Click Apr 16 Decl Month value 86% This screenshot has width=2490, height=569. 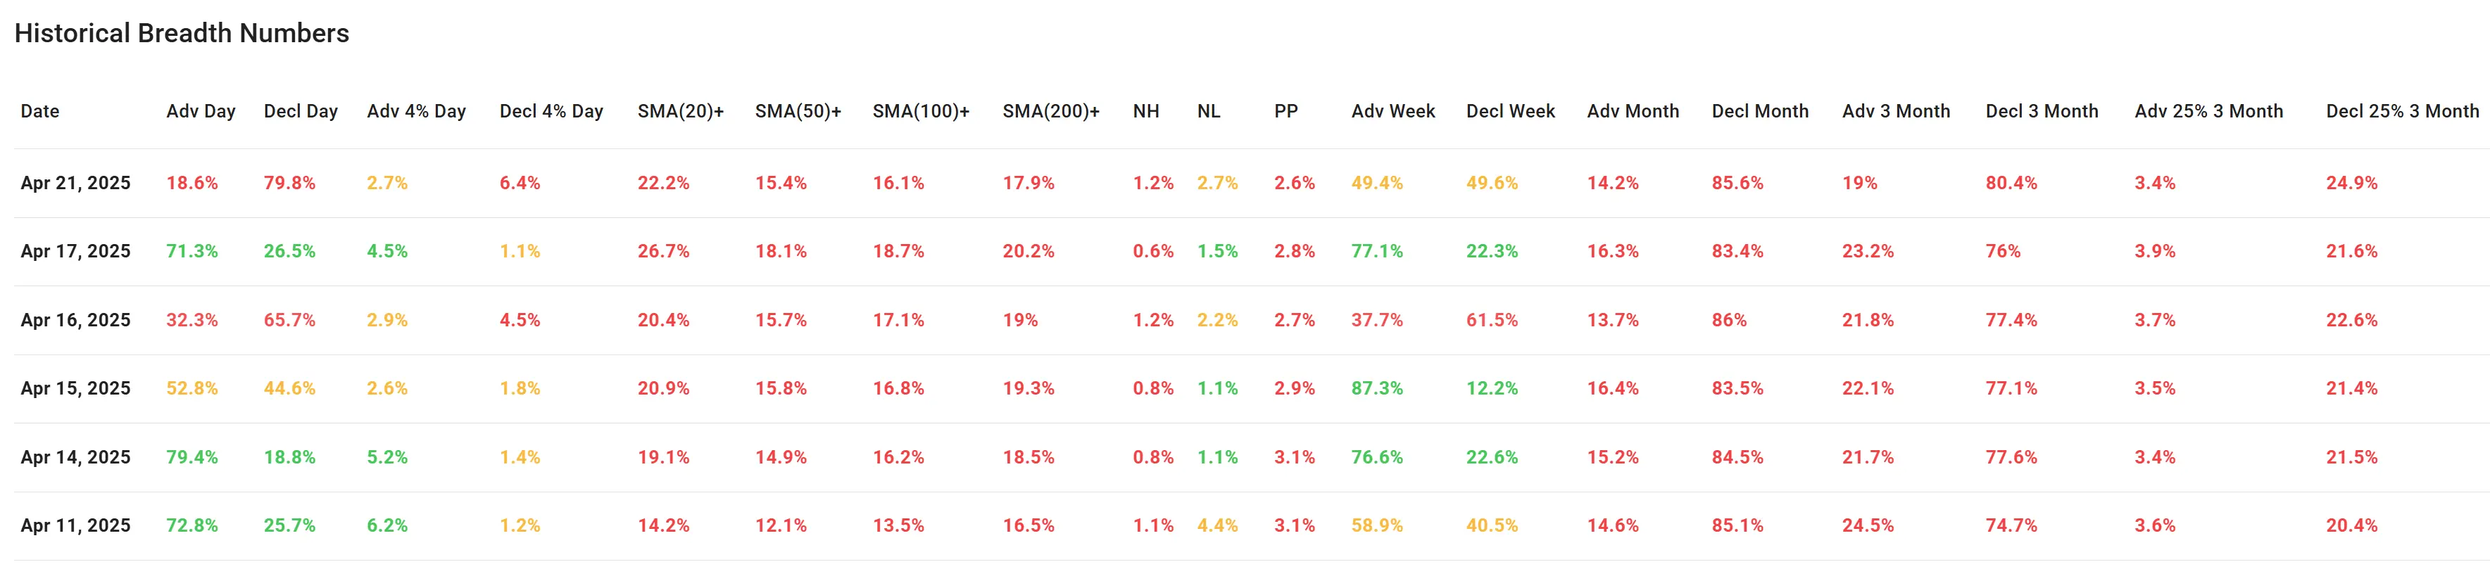1728,320
